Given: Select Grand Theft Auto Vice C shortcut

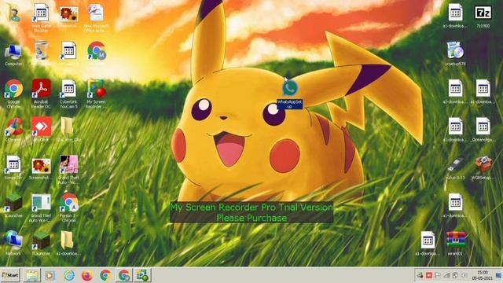Looking at the screenshot, I should 40,208.
